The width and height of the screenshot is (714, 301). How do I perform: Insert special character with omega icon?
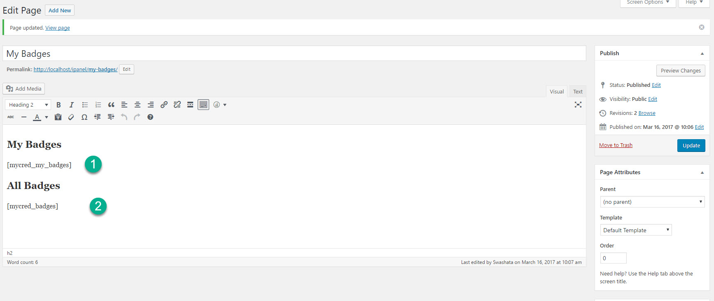point(84,117)
